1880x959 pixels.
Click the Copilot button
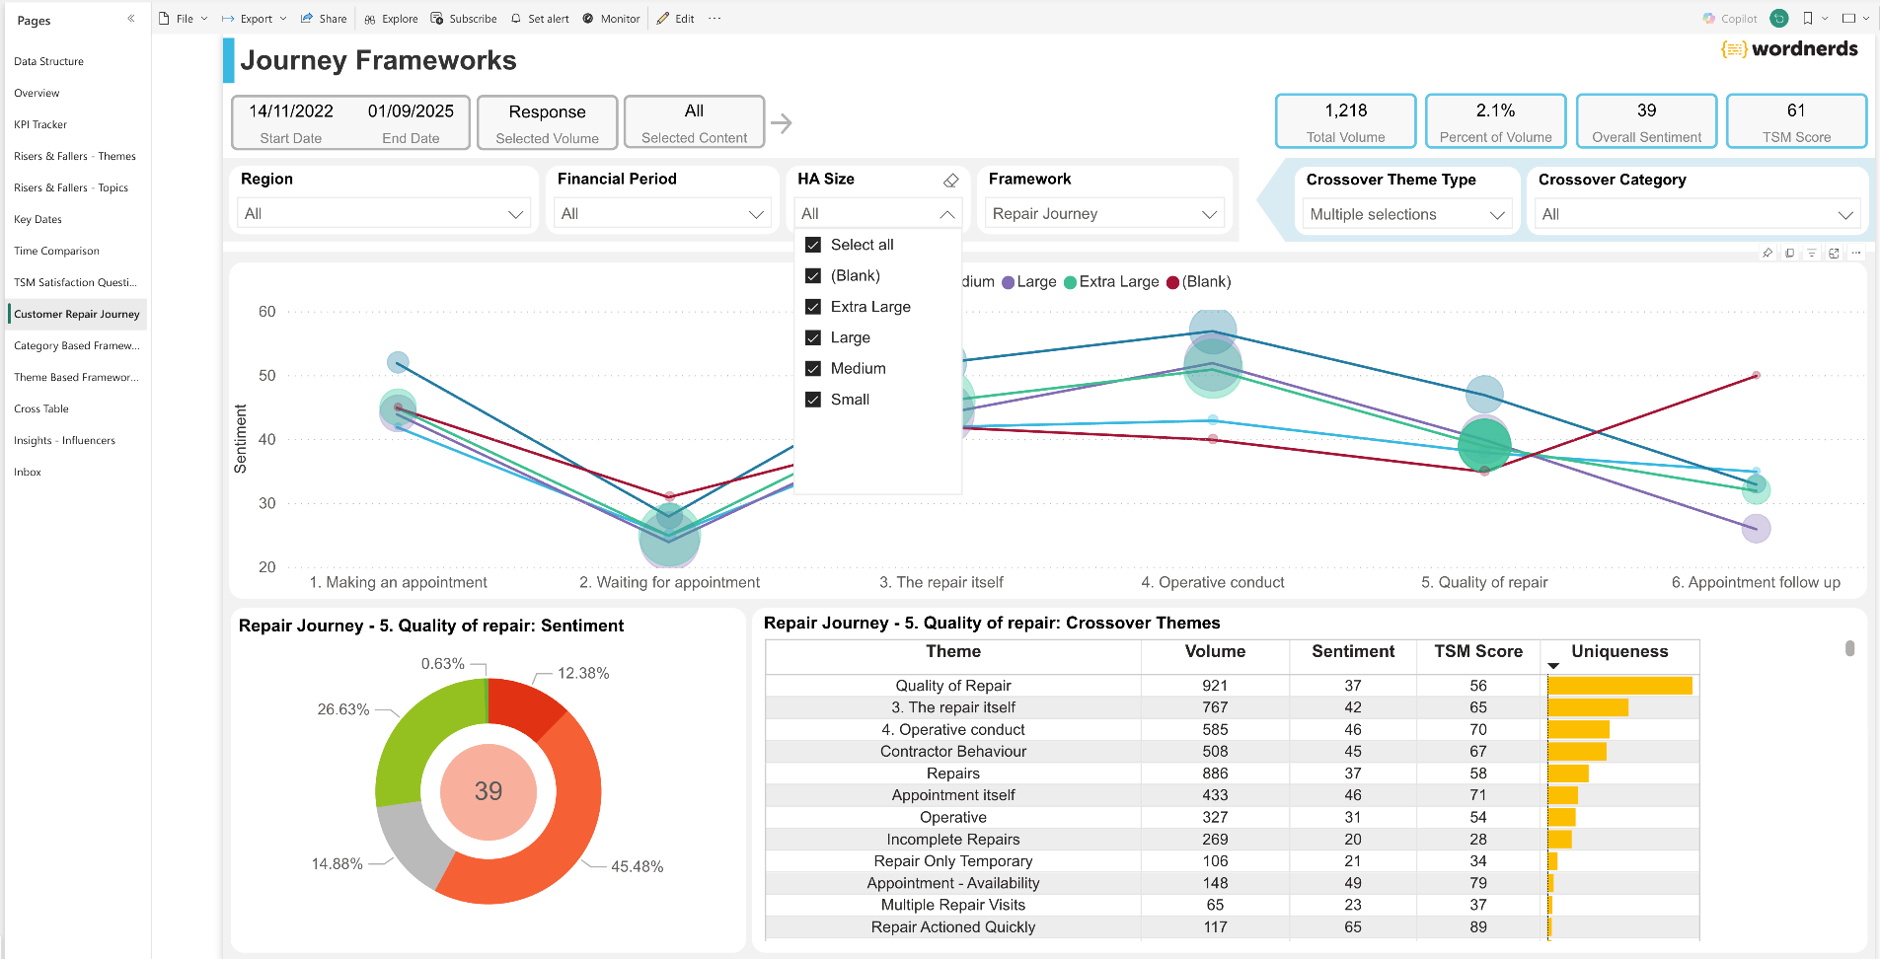(1730, 19)
